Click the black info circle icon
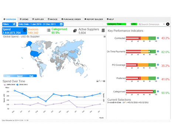Image resolution: width=172 pixels, height=138 pixels. click(x=168, y=24)
